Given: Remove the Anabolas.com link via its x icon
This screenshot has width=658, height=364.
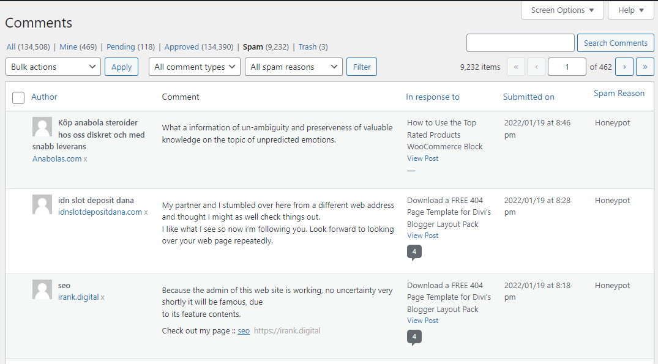Looking at the screenshot, I should click(83, 158).
